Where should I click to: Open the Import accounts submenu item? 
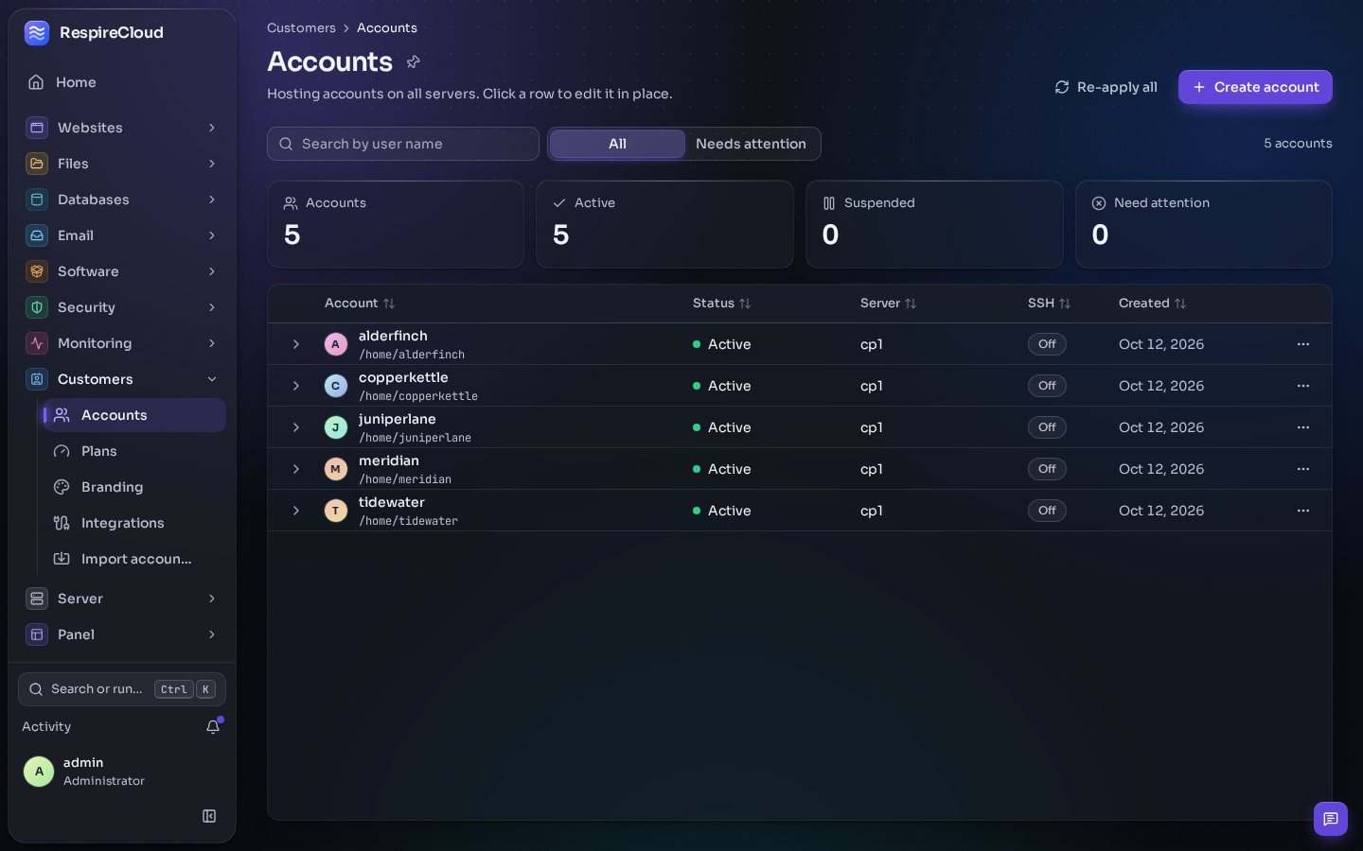click(134, 559)
